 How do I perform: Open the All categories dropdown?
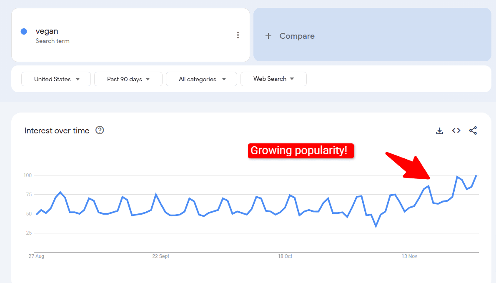pos(201,79)
